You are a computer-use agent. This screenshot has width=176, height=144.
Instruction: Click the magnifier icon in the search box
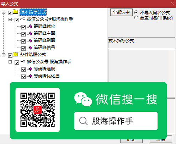[84, 121]
